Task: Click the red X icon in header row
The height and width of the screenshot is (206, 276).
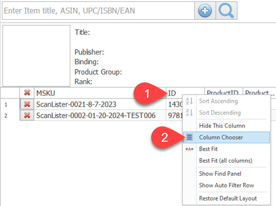Action: tap(27, 93)
